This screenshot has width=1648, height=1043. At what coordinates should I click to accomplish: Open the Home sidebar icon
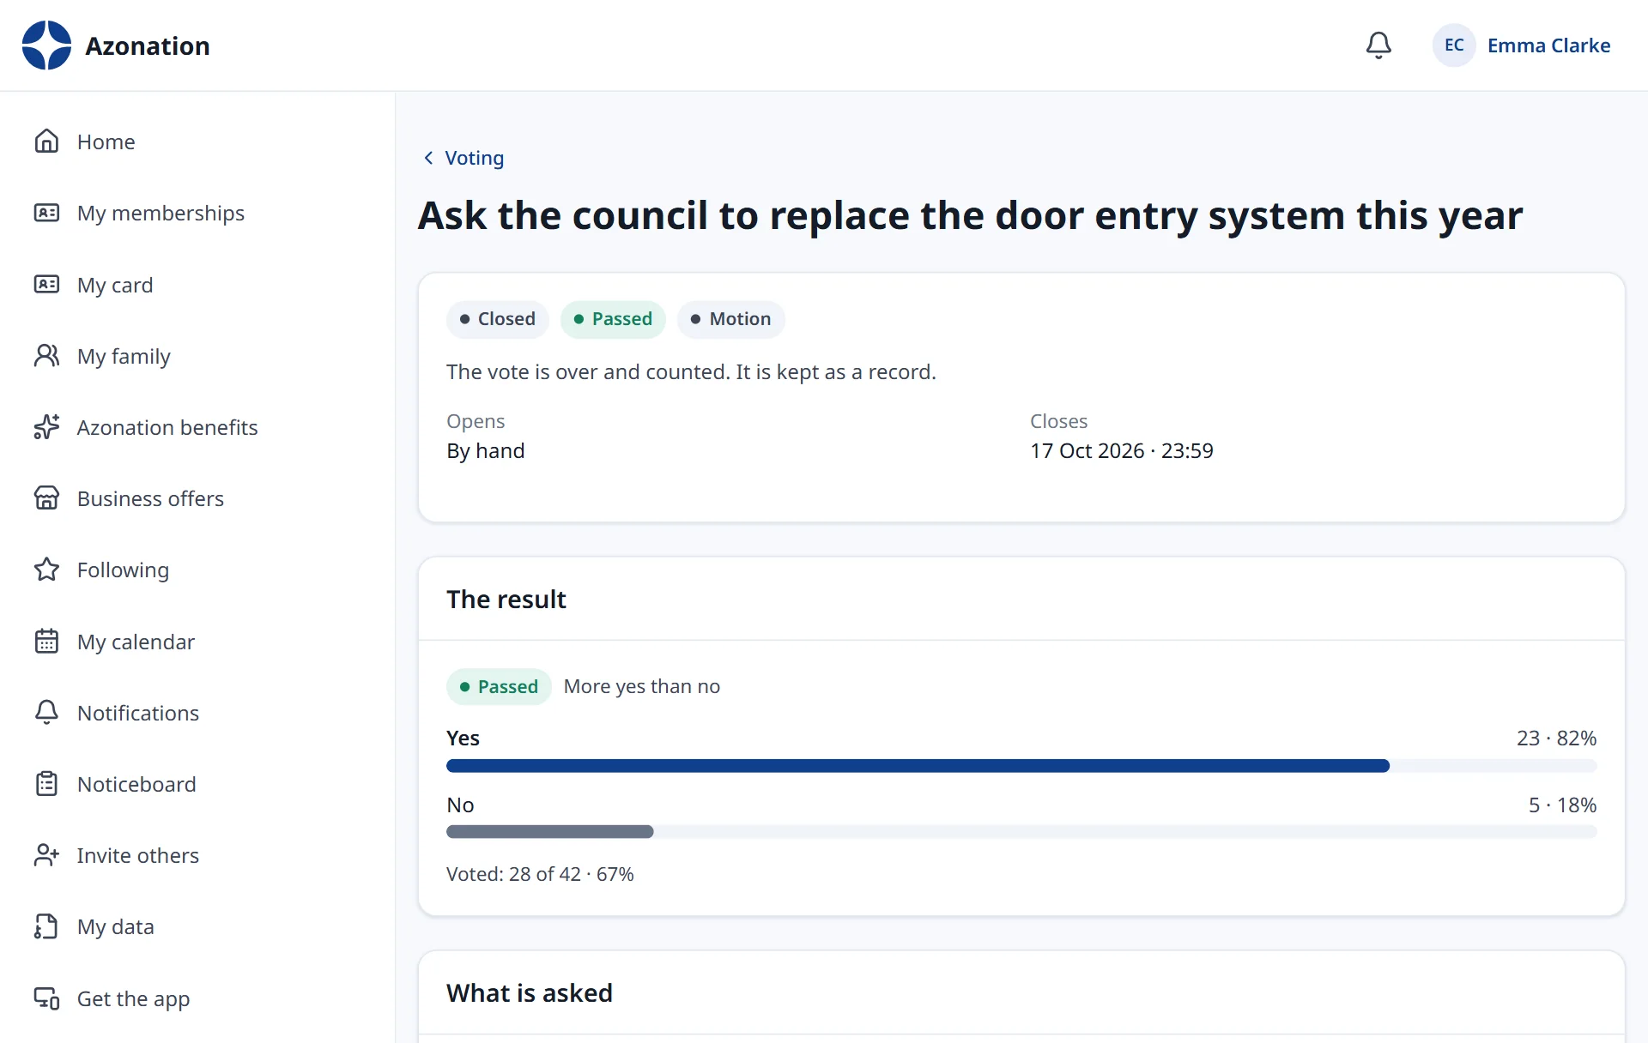coord(46,142)
